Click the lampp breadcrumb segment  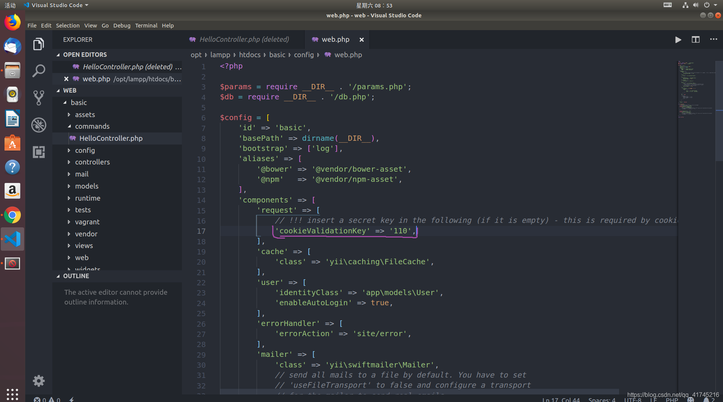pos(220,55)
